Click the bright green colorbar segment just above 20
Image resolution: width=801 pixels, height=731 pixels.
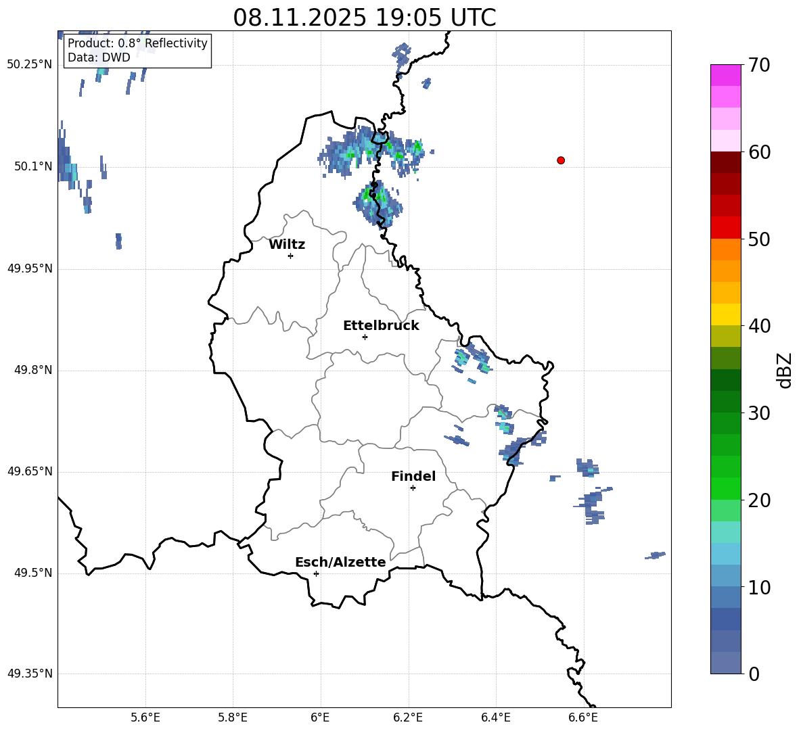(x=726, y=488)
